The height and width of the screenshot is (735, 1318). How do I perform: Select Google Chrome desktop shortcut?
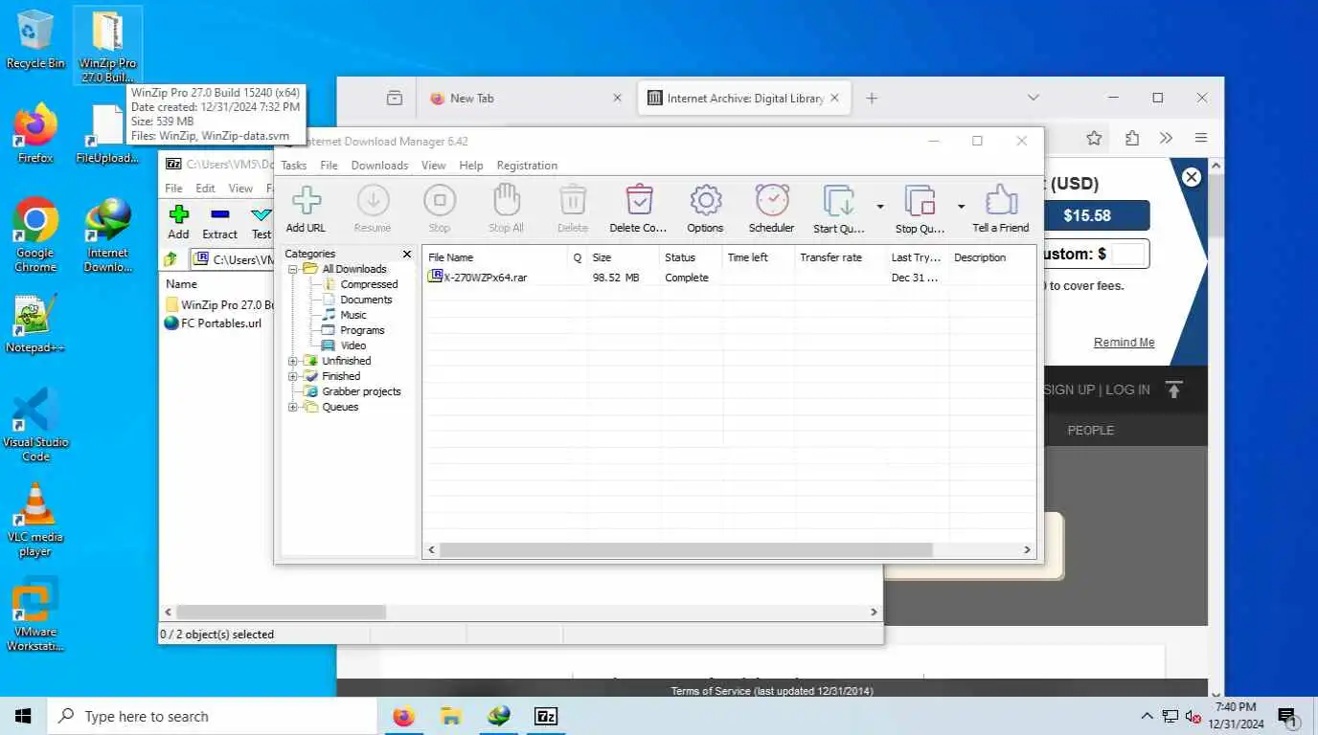[35, 234]
